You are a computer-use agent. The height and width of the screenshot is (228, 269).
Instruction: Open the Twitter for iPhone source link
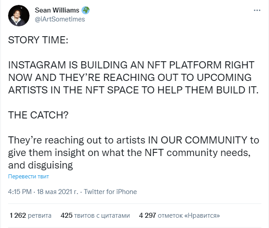tap(110, 192)
